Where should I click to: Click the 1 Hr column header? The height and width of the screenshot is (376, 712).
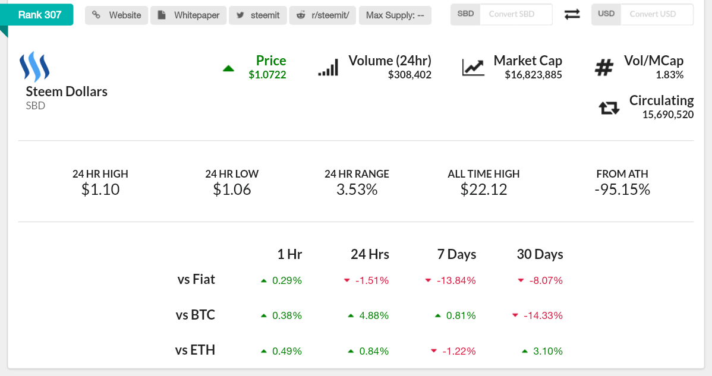coord(289,254)
